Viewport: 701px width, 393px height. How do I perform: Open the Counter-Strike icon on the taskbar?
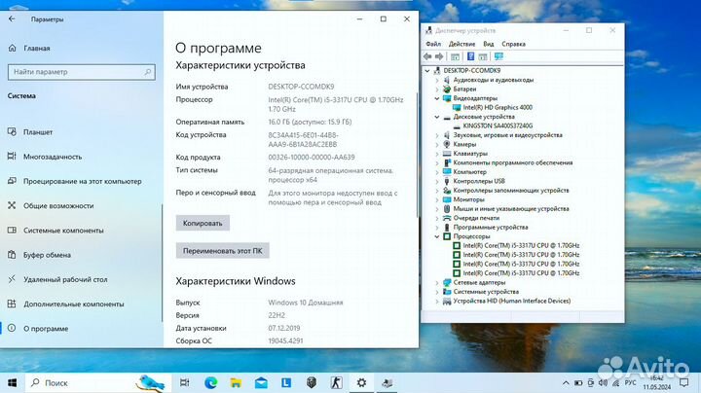(x=336, y=382)
